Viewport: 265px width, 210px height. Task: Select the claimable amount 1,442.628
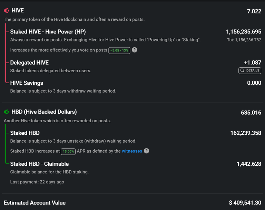(249, 164)
